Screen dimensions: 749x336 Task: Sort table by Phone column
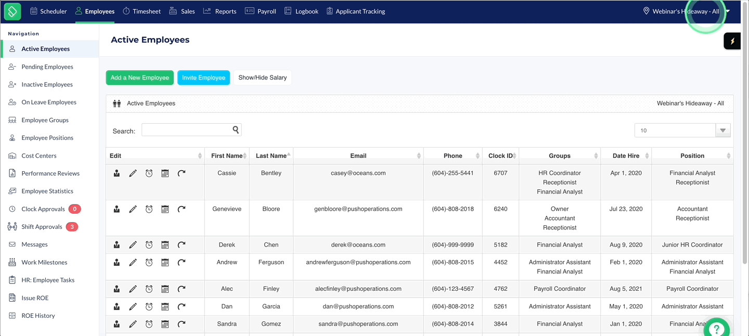tap(453, 156)
